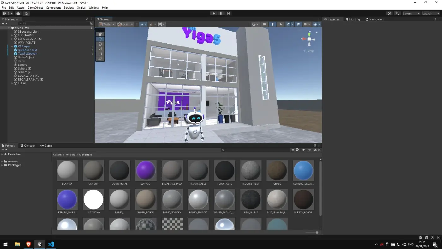Toggle scene audio button

pos(281,24)
